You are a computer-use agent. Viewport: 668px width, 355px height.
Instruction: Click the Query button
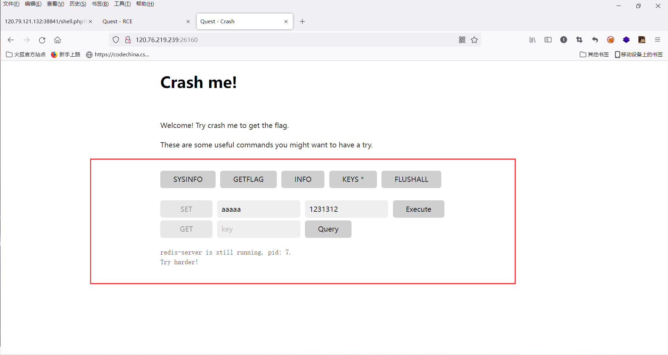pos(328,229)
